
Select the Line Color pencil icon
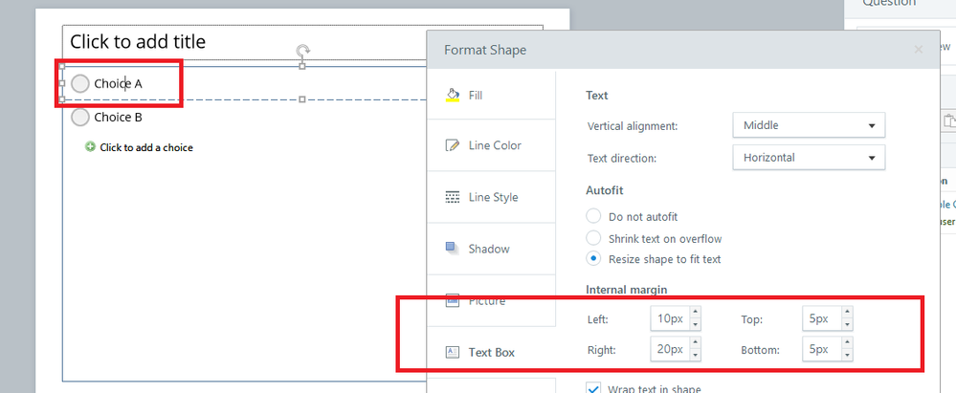click(453, 145)
